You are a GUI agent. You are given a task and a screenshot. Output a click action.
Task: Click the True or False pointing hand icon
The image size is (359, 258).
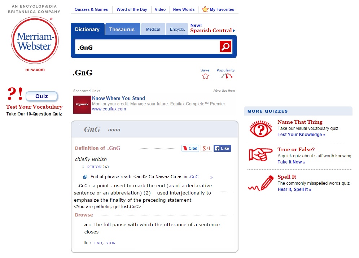click(x=261, y=155)
